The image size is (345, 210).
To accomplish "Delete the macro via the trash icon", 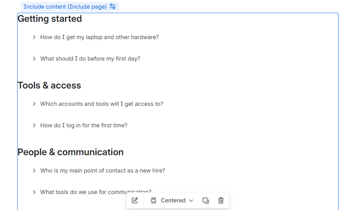I will 221,200.
